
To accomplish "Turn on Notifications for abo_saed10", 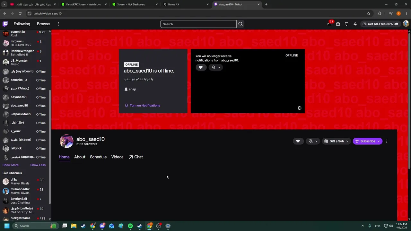I will (x=142, y=106).
